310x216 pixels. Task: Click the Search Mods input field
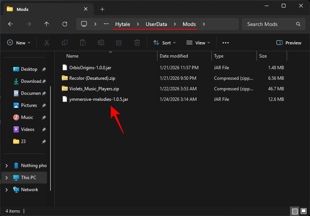[269, 24]
